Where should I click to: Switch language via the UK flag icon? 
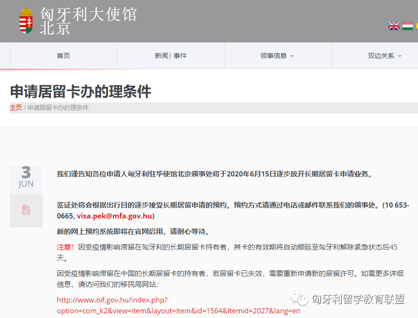[394, 26]
